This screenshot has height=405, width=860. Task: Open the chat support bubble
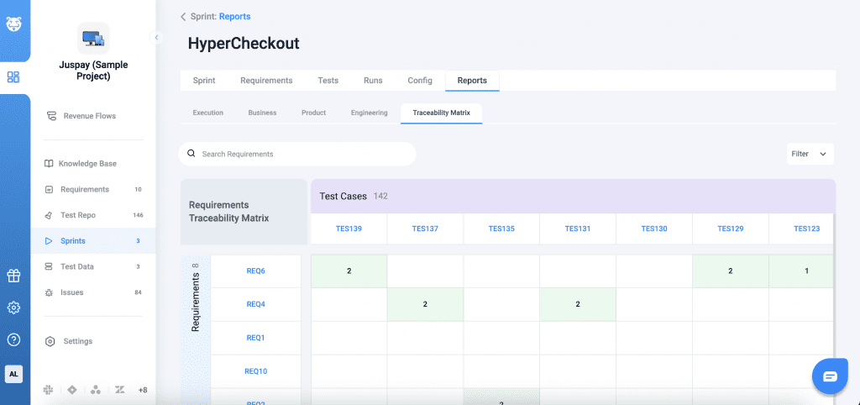point(830,376)
